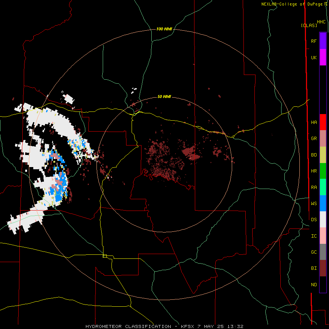Click the RF legend label
Viewport: 329px width, 329px height.
point(314,41)
